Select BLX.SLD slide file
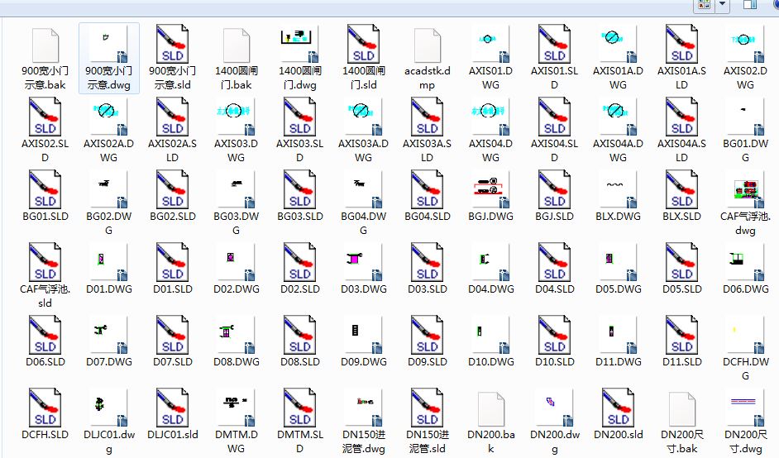The image size is (779, 458). (681, 190)
